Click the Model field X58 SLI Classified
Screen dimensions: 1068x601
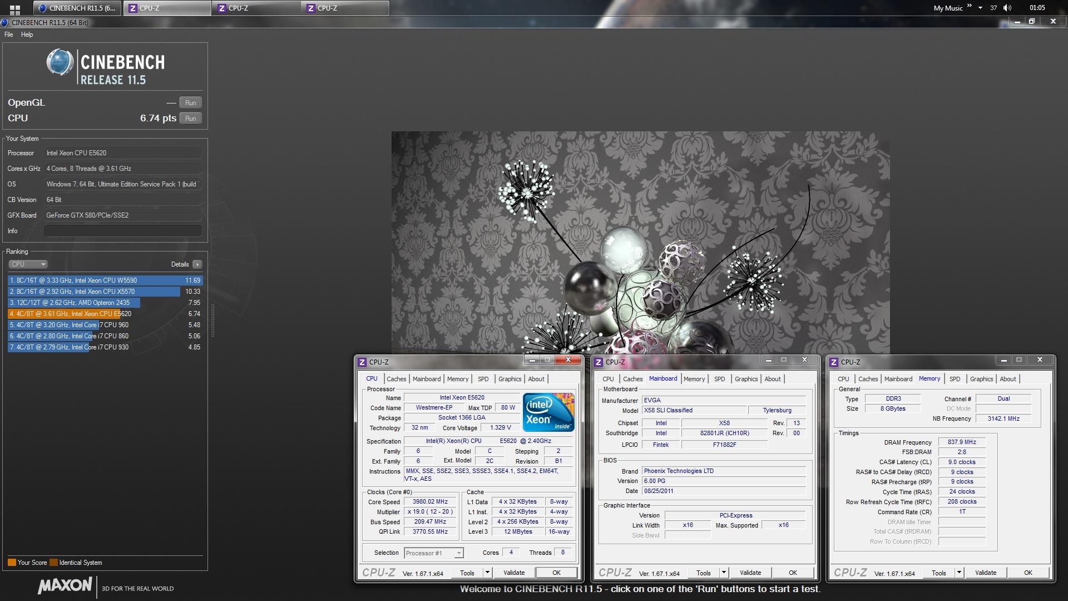click(694, 411)
